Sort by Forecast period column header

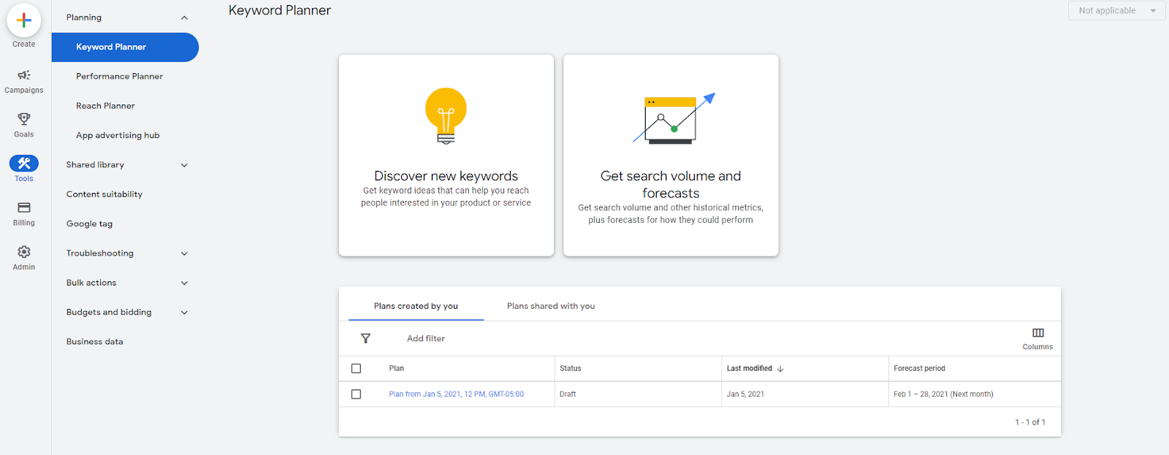[x=919, y=369]
